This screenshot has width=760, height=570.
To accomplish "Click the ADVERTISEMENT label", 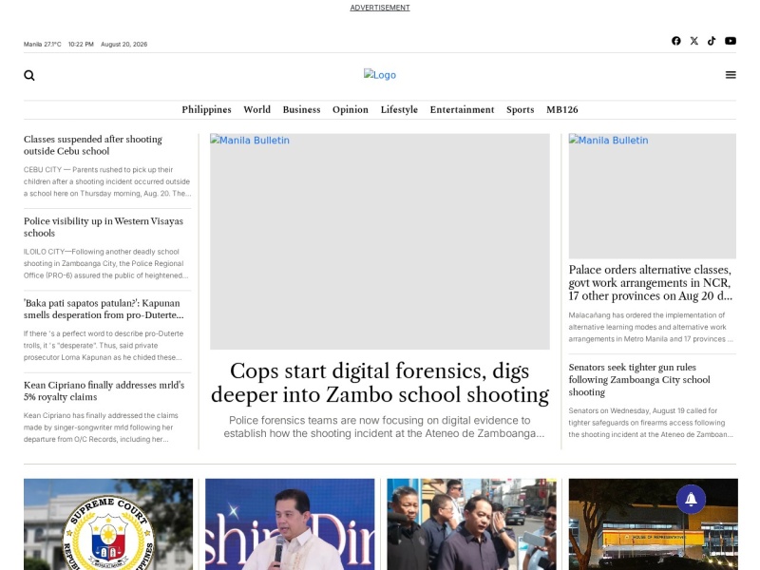I will [x=380, y=8].
